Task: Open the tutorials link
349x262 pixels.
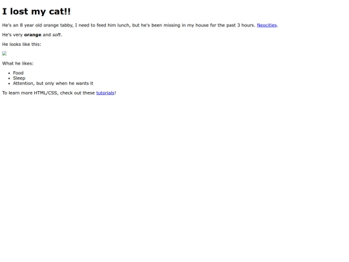Action: pyautogui.click(x=105, y=93)
